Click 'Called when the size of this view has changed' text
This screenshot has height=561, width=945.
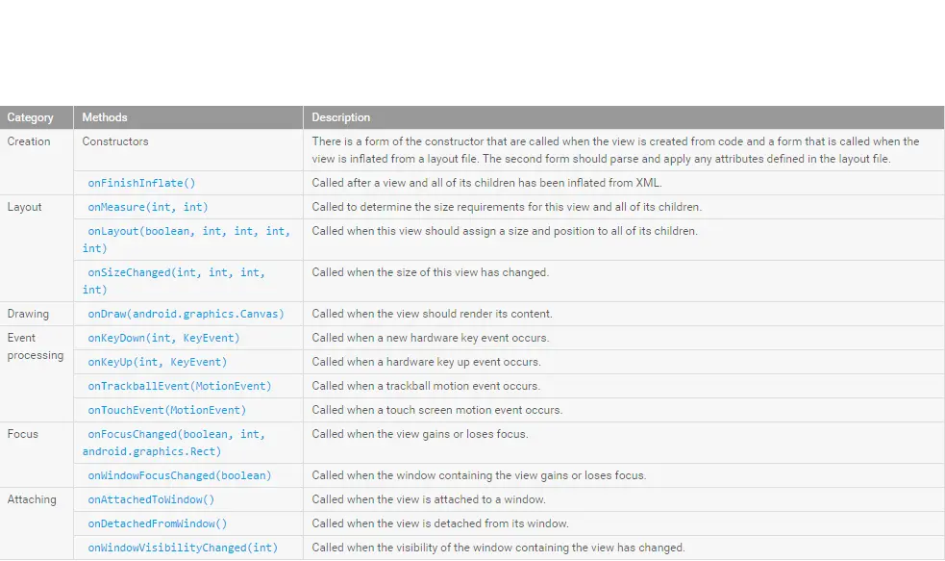click(431, 272)
